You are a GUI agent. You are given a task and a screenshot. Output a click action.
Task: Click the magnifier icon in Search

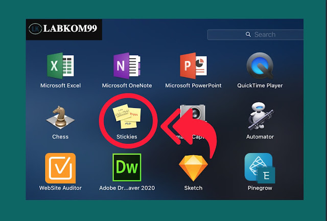[x=248, y=34]
